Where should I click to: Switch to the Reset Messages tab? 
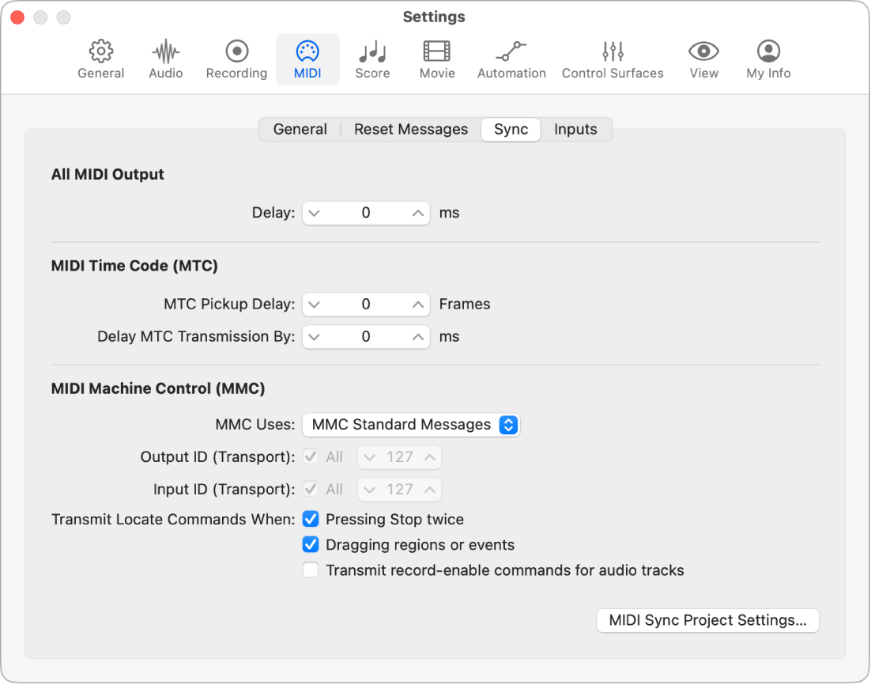pyautogui.click(x=411, y=129)
